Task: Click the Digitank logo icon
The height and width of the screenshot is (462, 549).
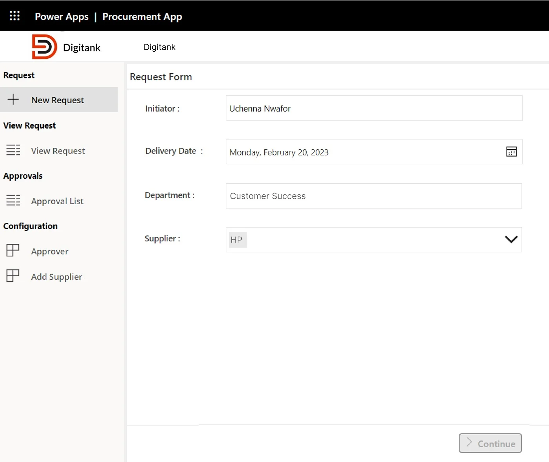Action: (x=44, y=47)
